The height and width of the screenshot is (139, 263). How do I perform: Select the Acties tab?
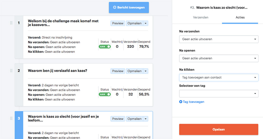tap(240, 17)
